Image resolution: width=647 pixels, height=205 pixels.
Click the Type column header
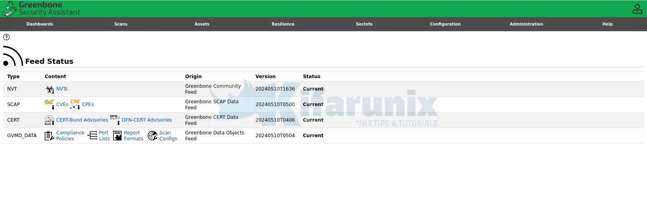pyautogui.click(x=13, y=77)
